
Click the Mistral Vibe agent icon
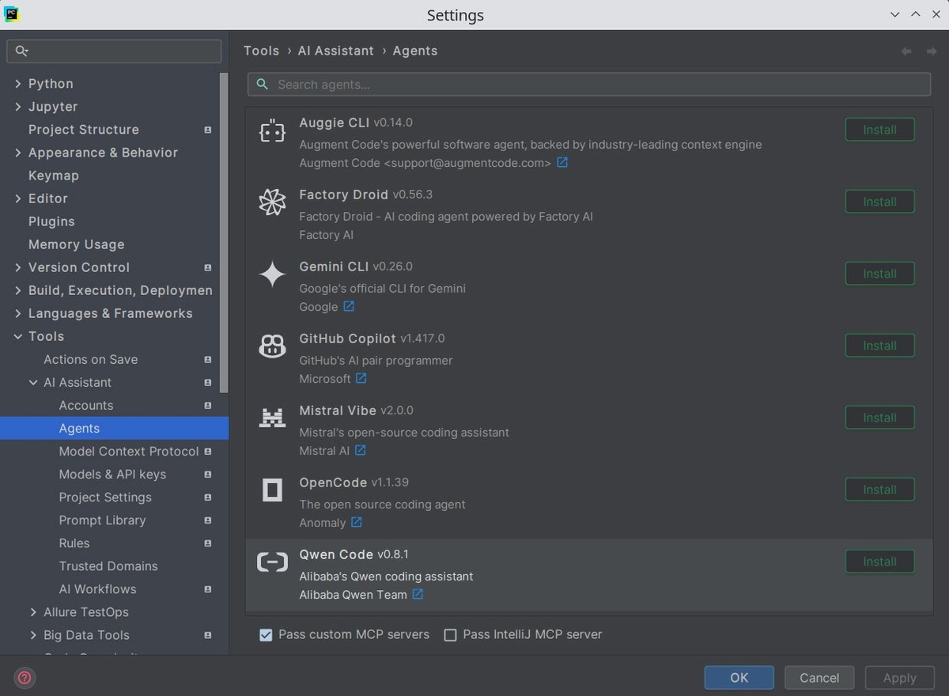point(272,418)
